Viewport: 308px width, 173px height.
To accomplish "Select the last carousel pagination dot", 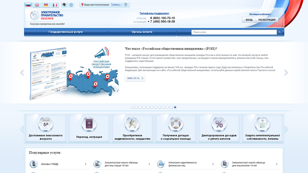I will point(175,107).
